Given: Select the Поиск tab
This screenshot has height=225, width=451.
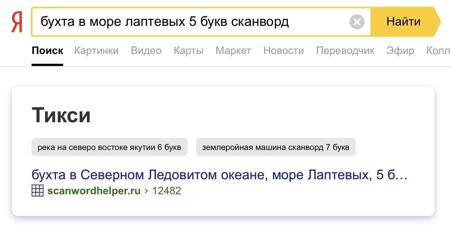Looking at the screenshot, I should tap(47, 51).
